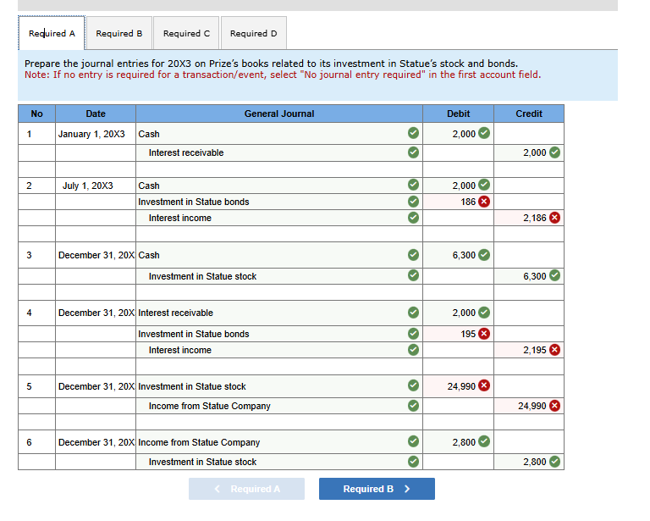650x521 pixels.
Task: Select entry 4 Interest receivable account field
Action: (279, 313)
